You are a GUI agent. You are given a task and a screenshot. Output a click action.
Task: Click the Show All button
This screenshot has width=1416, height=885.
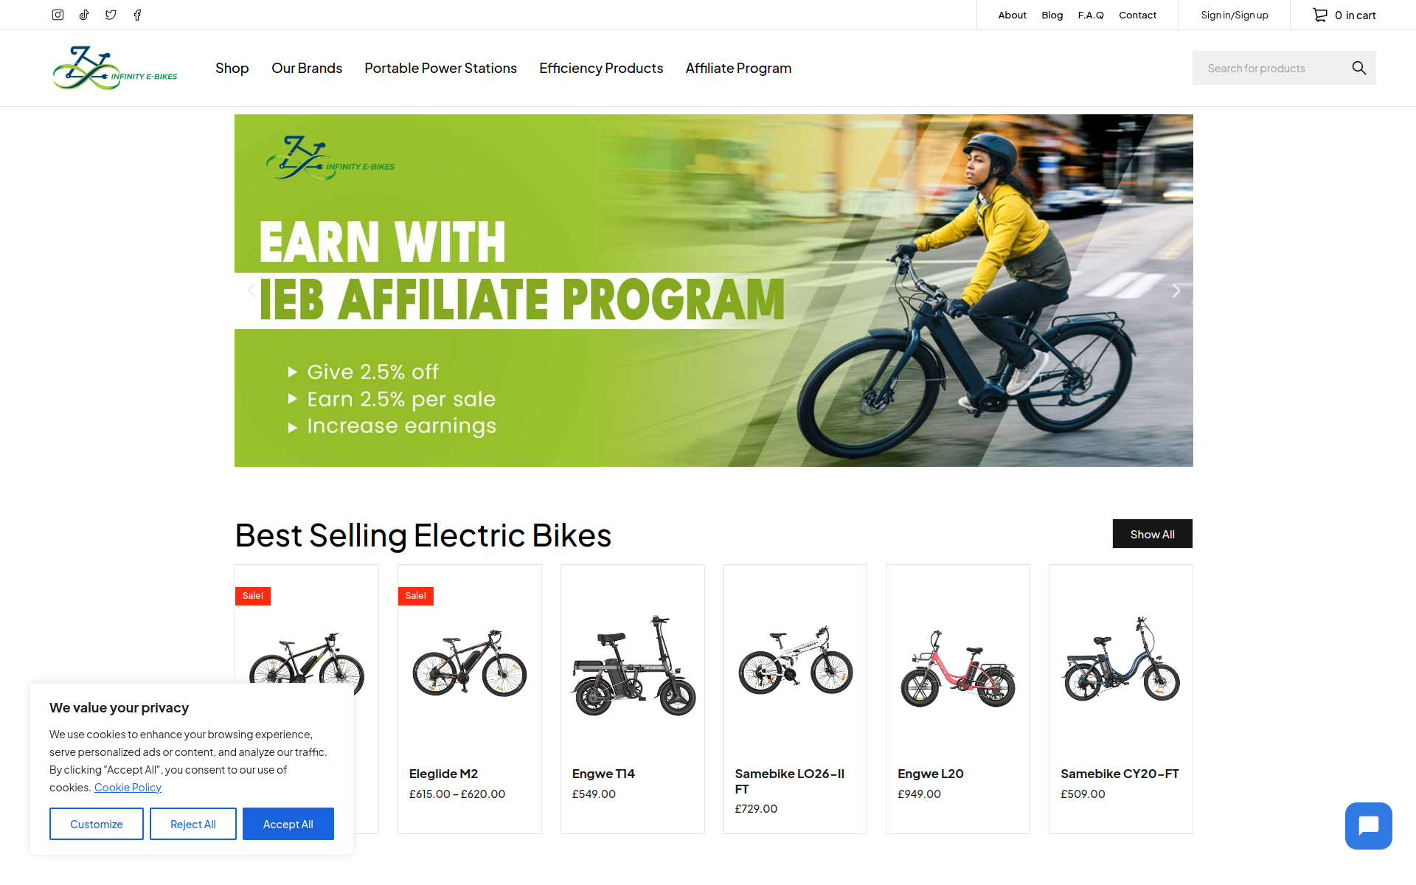click(x=1152, y=534)
